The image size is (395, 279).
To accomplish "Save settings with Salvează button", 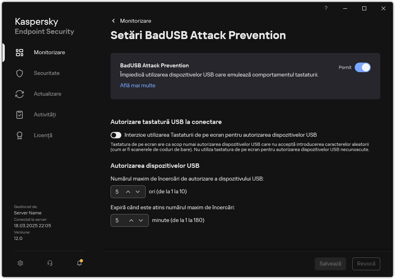I will click(x=330, y=263).
